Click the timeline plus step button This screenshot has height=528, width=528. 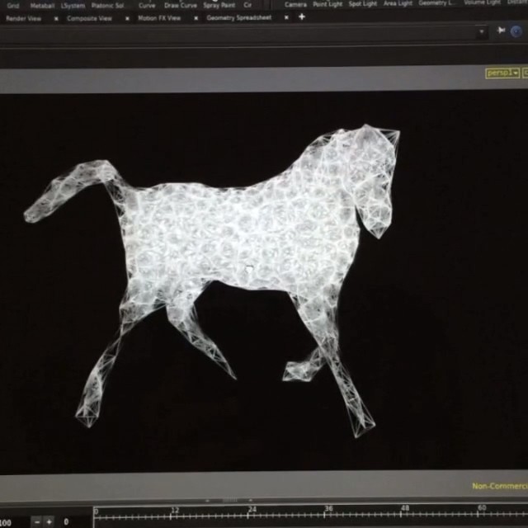(x=49, y=521)
